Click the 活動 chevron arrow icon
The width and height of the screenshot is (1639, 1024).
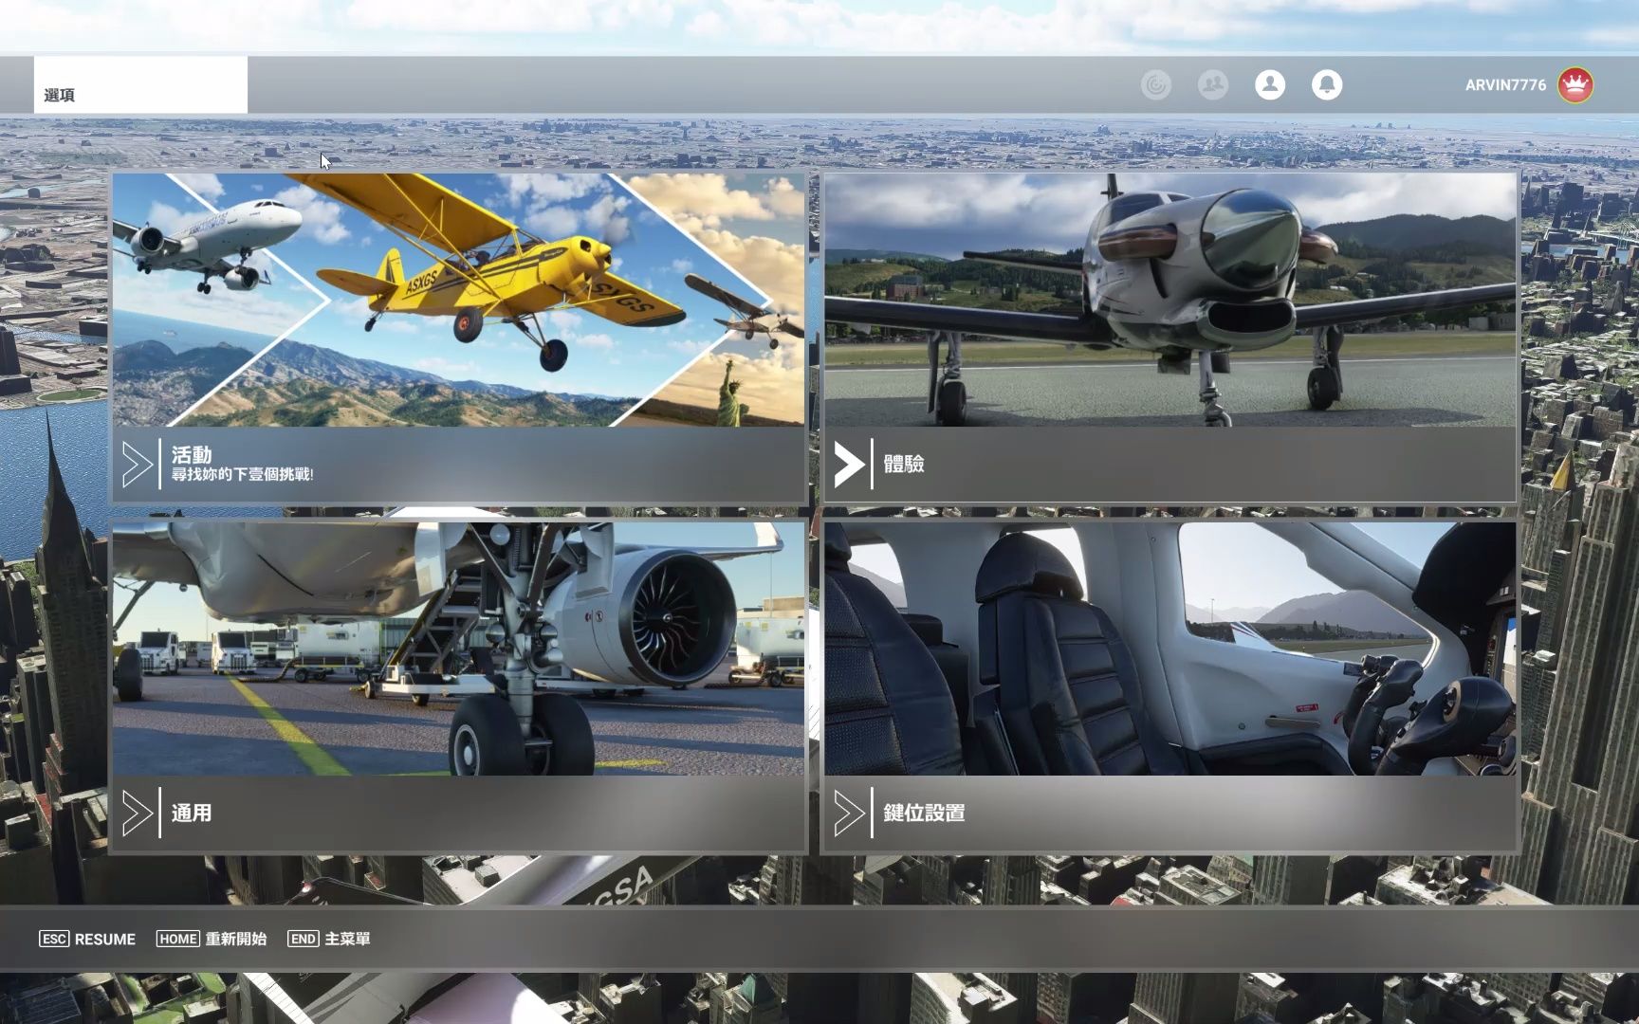click(x=138, y=464)
